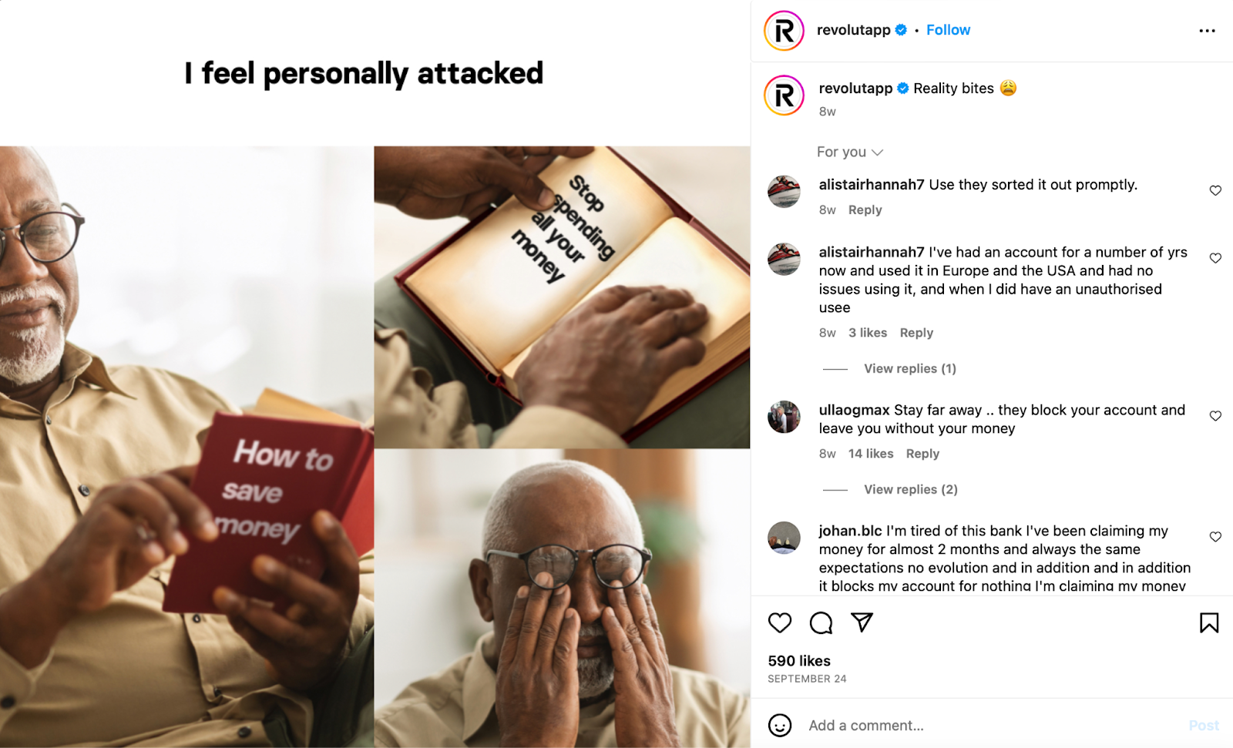This screenshot has width=1233, height=748.
Task: Open the revolutapp profile logo in the header
Action: coord(784,31)
